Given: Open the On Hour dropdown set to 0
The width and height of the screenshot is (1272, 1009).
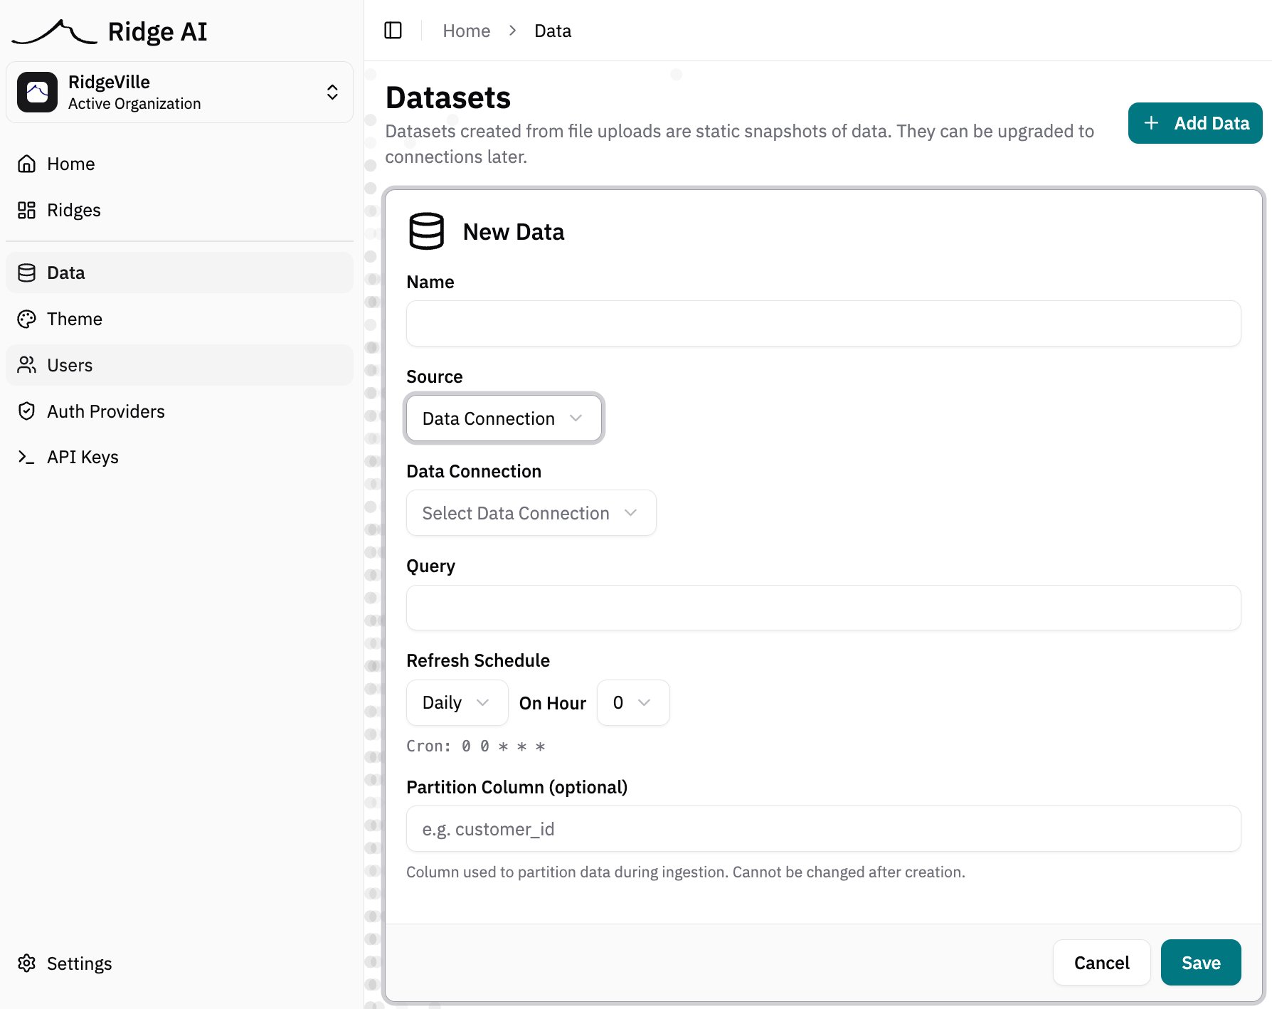Looking at the screenshot, I should (x=632, y=702).
